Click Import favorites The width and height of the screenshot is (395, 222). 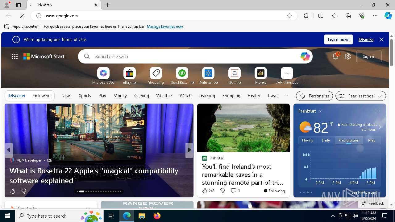coord(21,27)
